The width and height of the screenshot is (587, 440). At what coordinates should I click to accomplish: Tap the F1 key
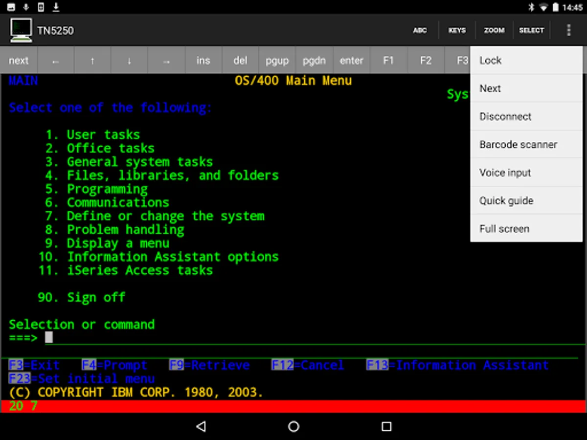tap(388, 61)
